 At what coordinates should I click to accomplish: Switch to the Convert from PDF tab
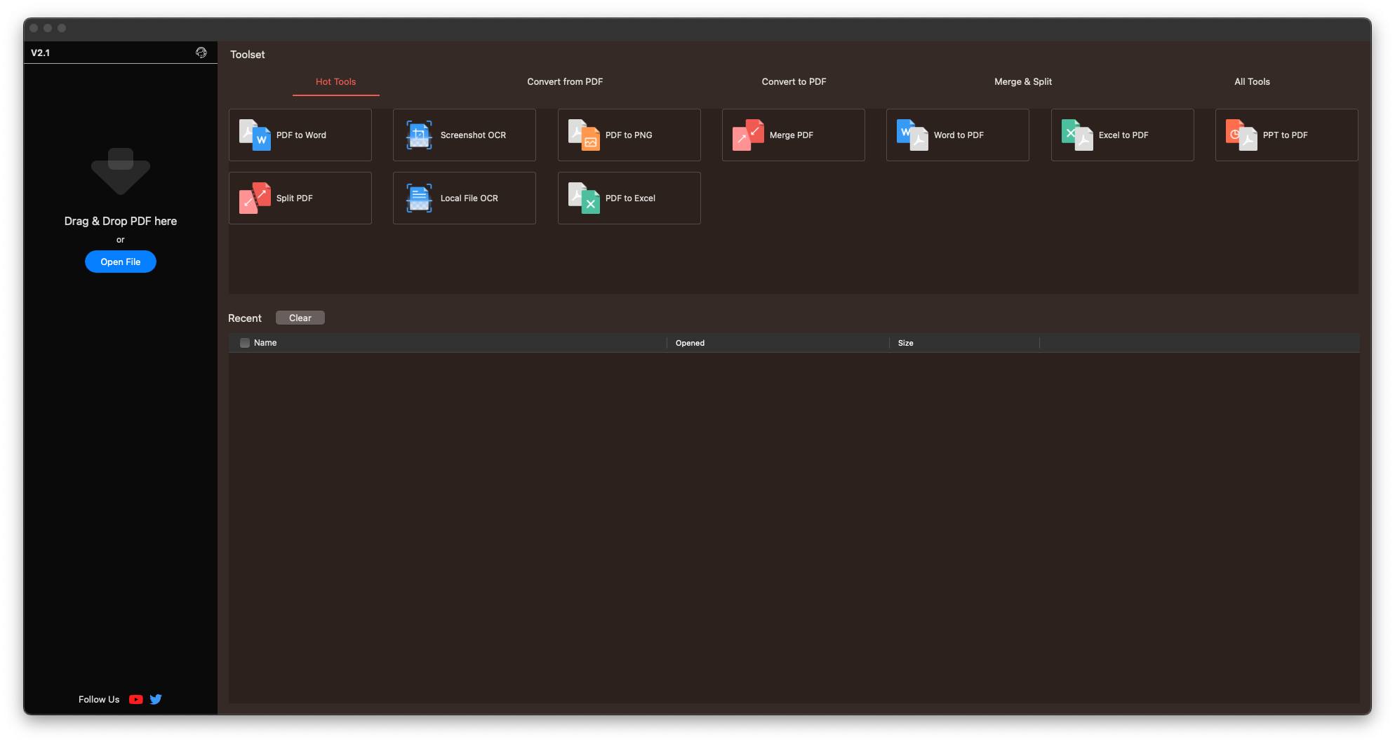coord(565,82)
